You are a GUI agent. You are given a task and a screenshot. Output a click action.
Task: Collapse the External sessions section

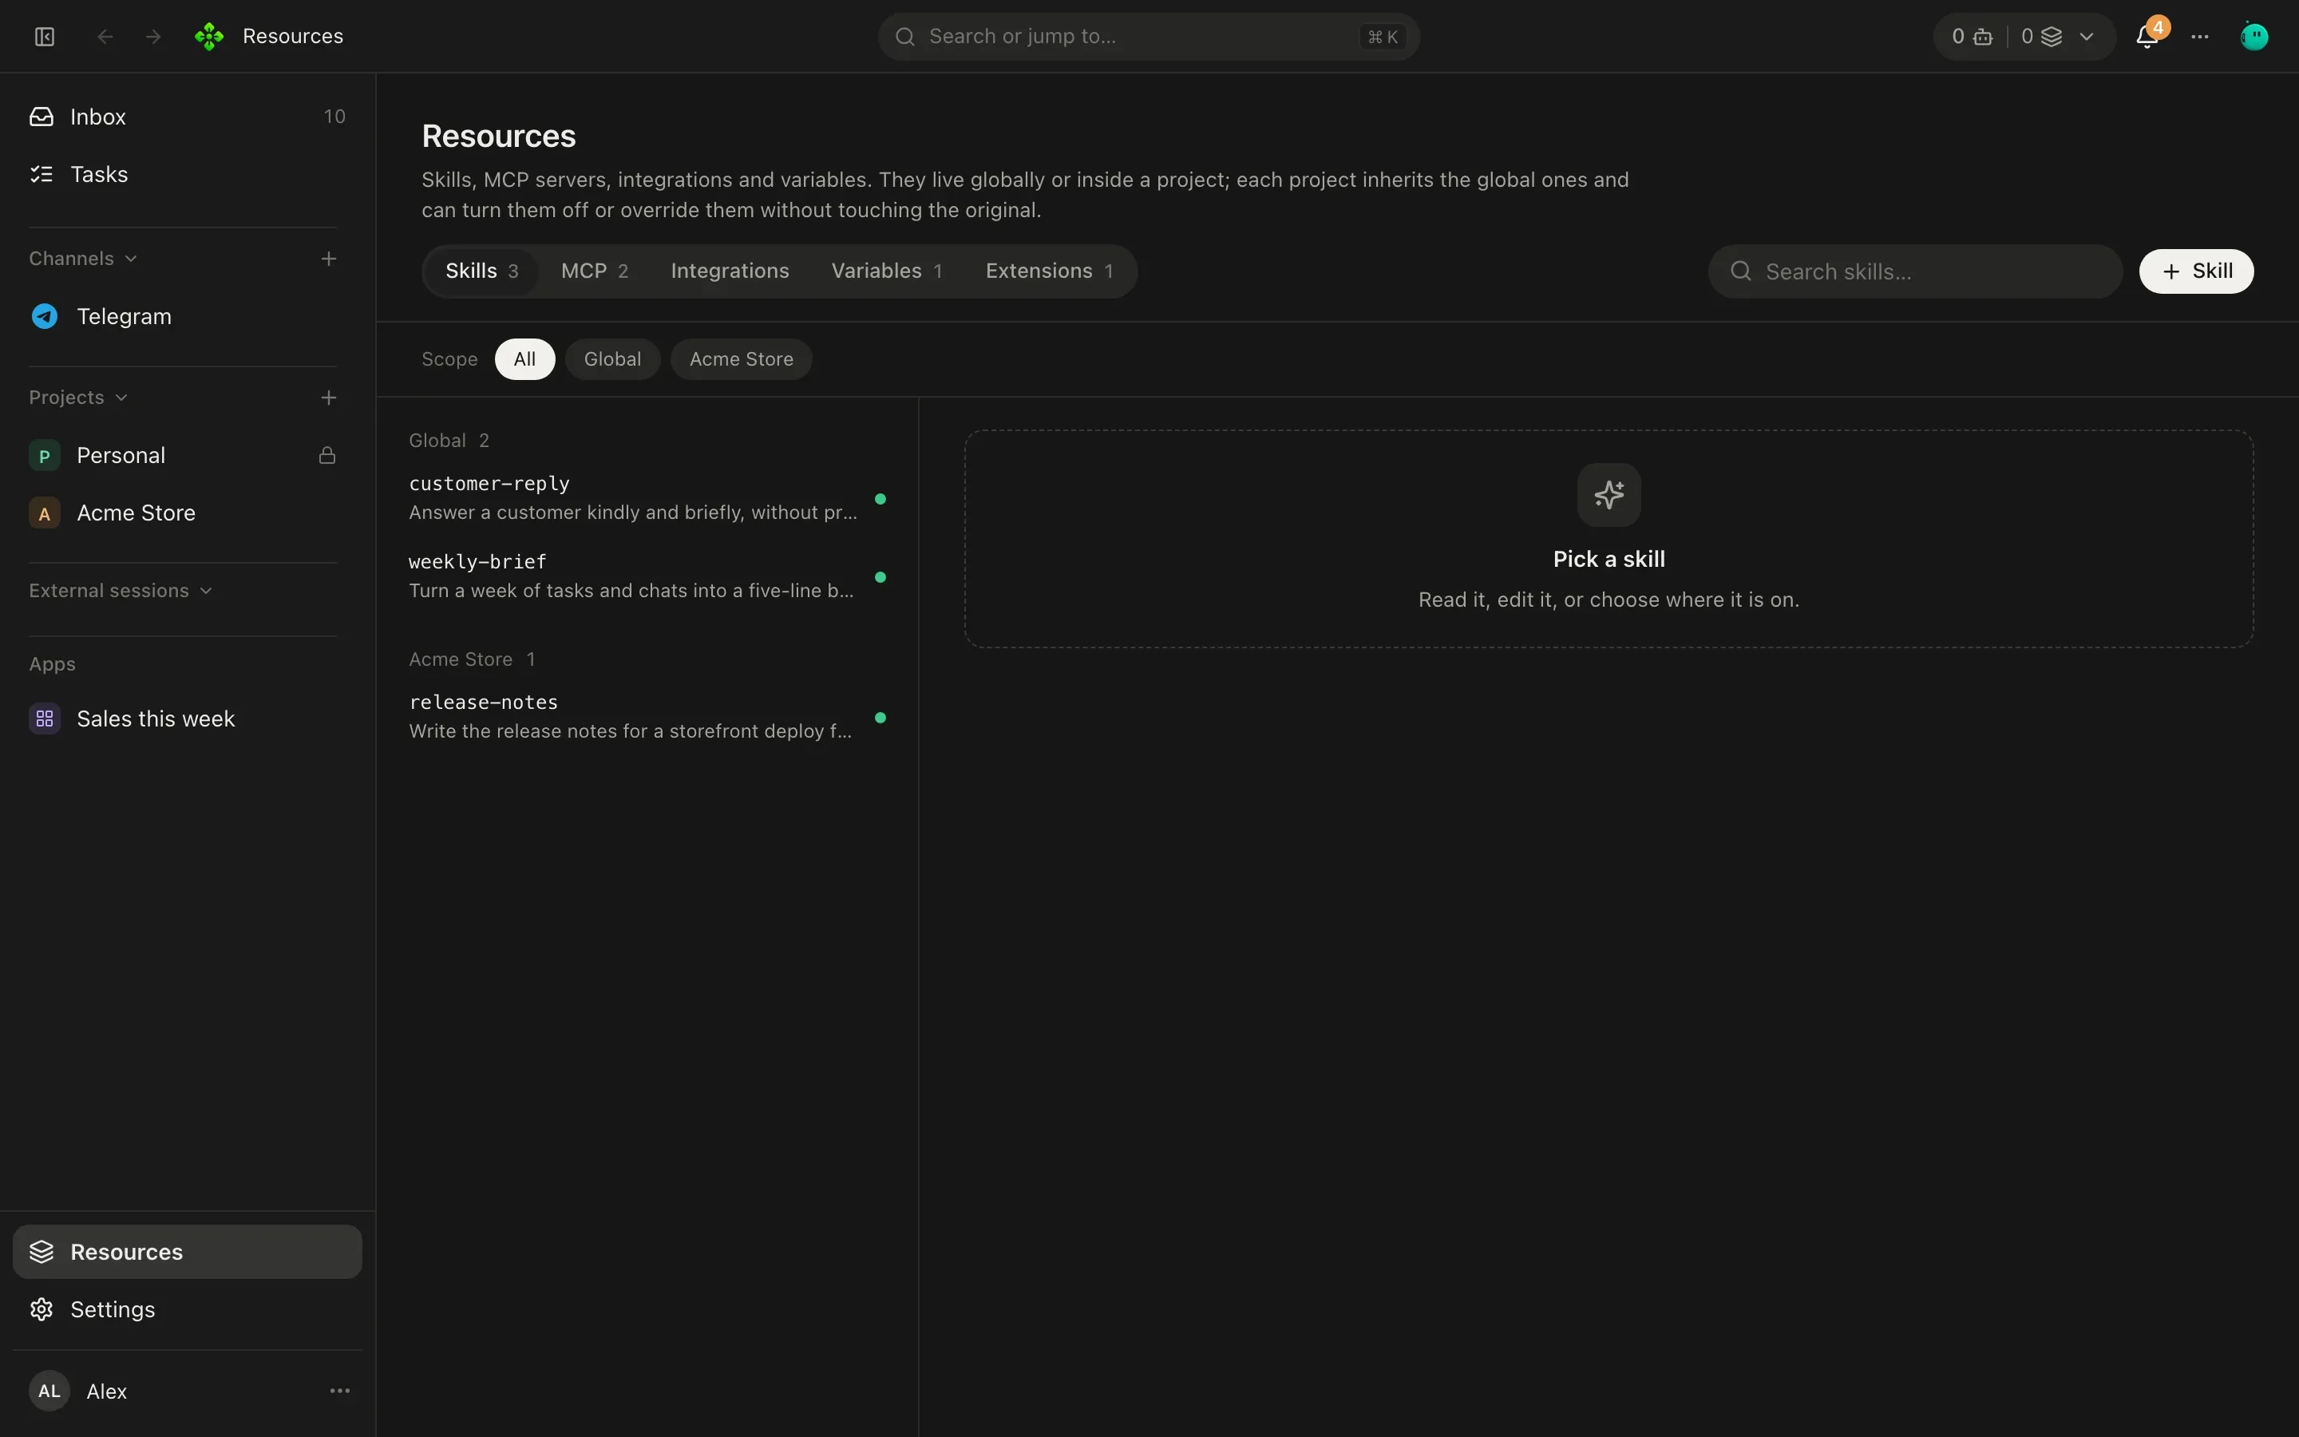(121, 590)
